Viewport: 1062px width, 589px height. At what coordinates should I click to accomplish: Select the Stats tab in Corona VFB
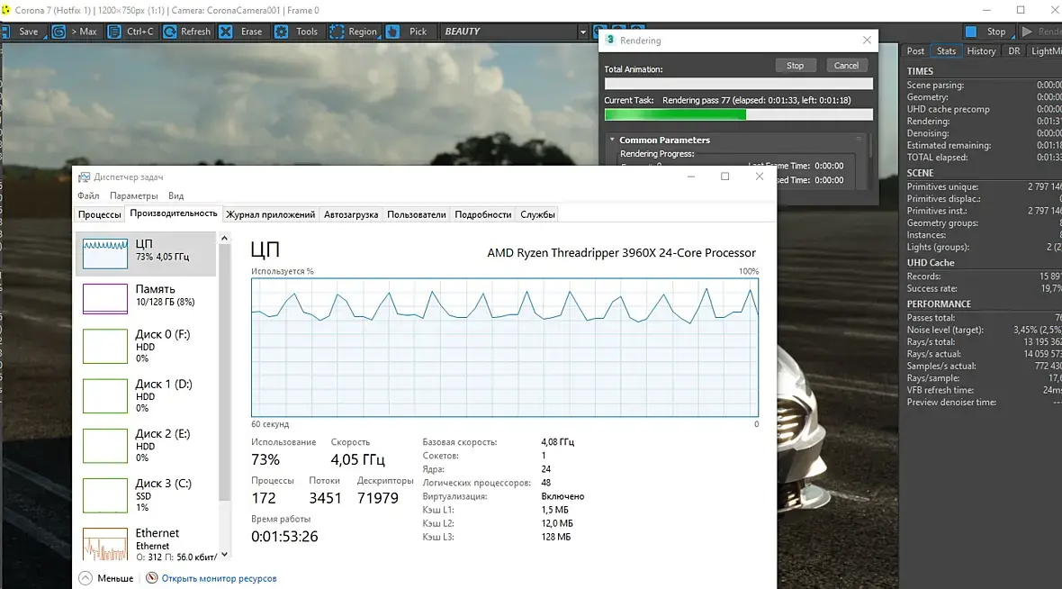click(x=946, y=50)
